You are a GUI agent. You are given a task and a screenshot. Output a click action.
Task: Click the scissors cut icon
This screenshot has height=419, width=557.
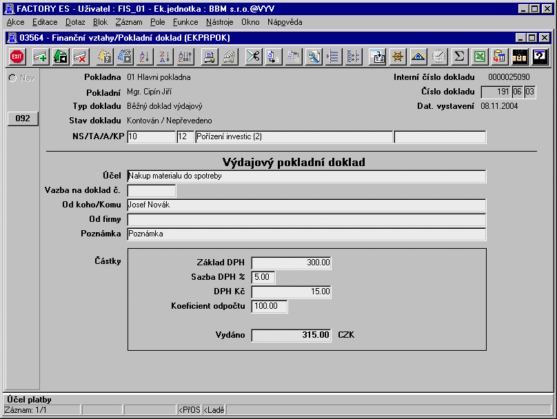tap(253, 57)
